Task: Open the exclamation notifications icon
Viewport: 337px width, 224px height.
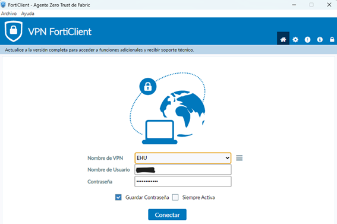Action: coord(307,40)
